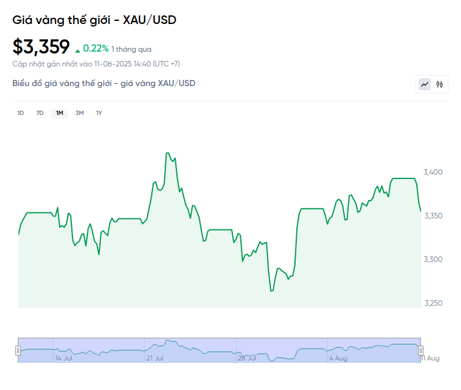Click the $3,359 gold price value

tap(41, 47)
